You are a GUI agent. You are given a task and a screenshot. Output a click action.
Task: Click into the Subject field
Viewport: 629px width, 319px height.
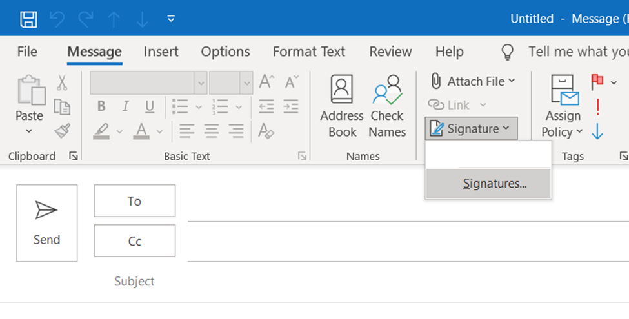387,282
